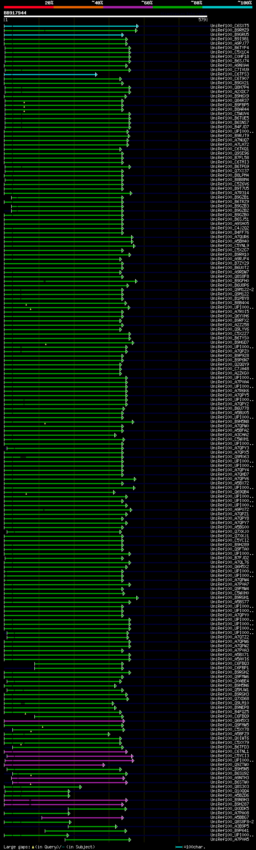Screen dimensions: 256x850
Task: Select the label UniRef100_C0HF18
Action: coord(230,56)
